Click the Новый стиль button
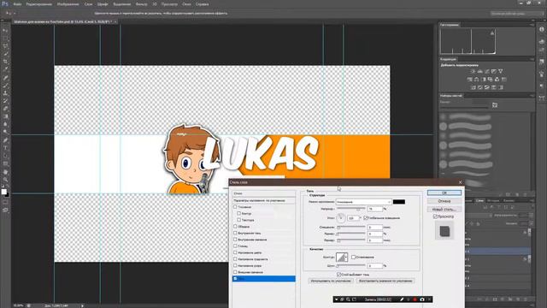Screen dimensions: 547x308 [444, 209]
